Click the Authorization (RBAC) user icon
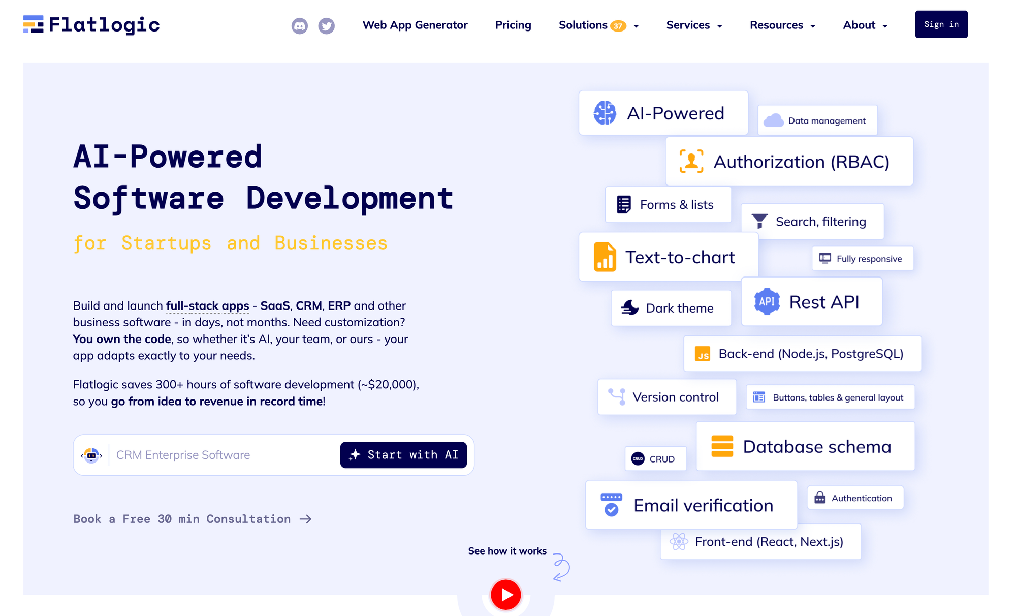Screen dimensions: 1016x616 [691, 162]
